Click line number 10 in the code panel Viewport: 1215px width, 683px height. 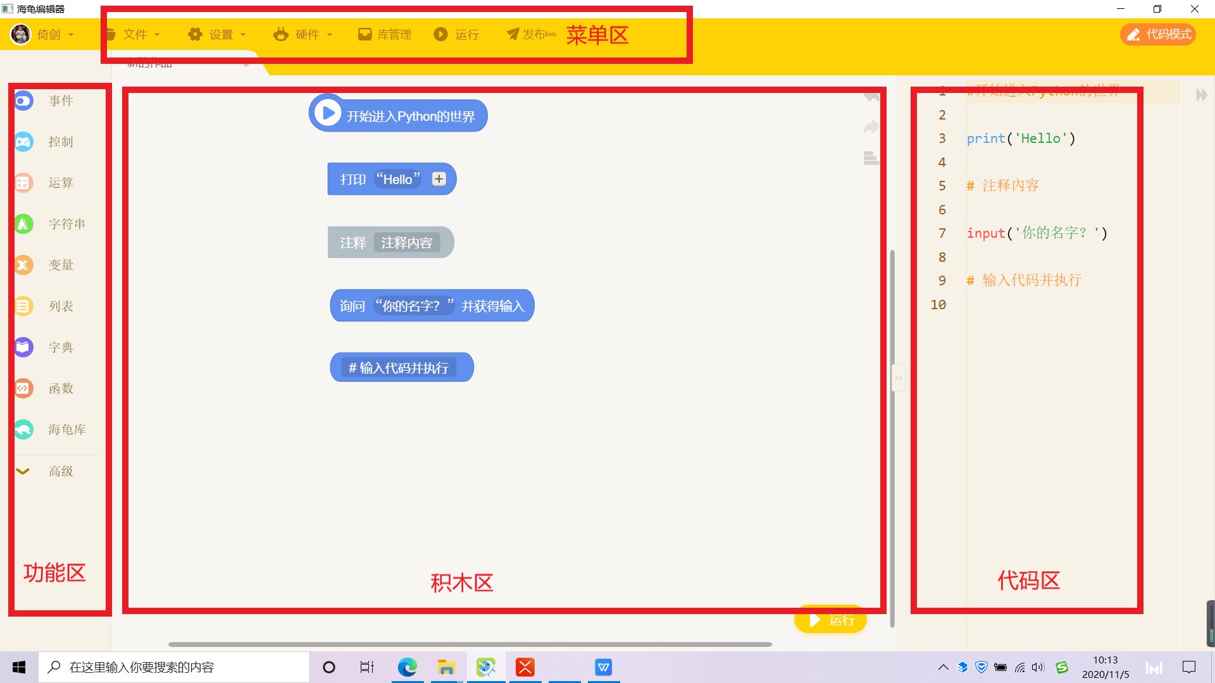pos(938,305)
